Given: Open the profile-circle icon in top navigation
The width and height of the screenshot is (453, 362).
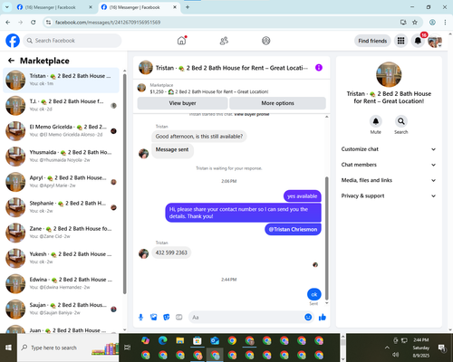Looking at the screenshot, I should 265,41.
